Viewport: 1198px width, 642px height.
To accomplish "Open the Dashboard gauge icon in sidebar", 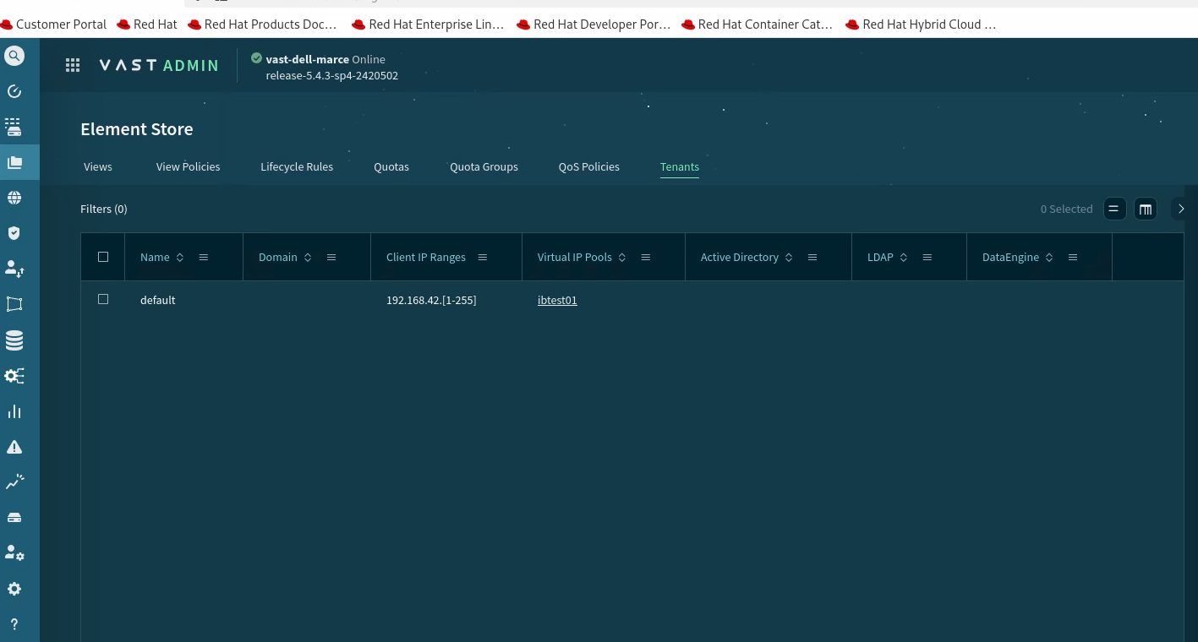I will point(14,91).
